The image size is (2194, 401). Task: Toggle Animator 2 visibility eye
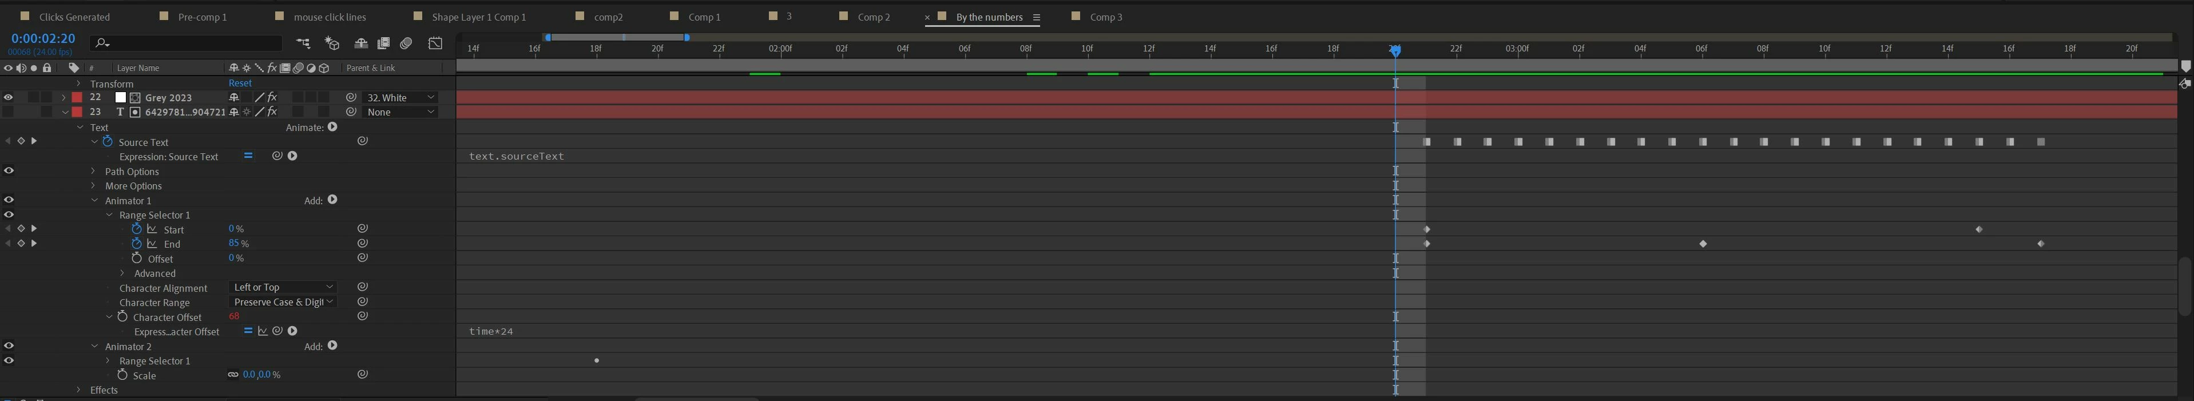[9, 346]
